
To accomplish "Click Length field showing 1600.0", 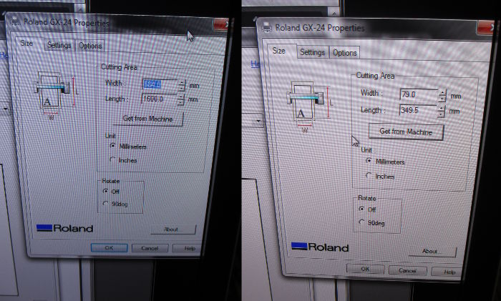I will pos(159,99).
